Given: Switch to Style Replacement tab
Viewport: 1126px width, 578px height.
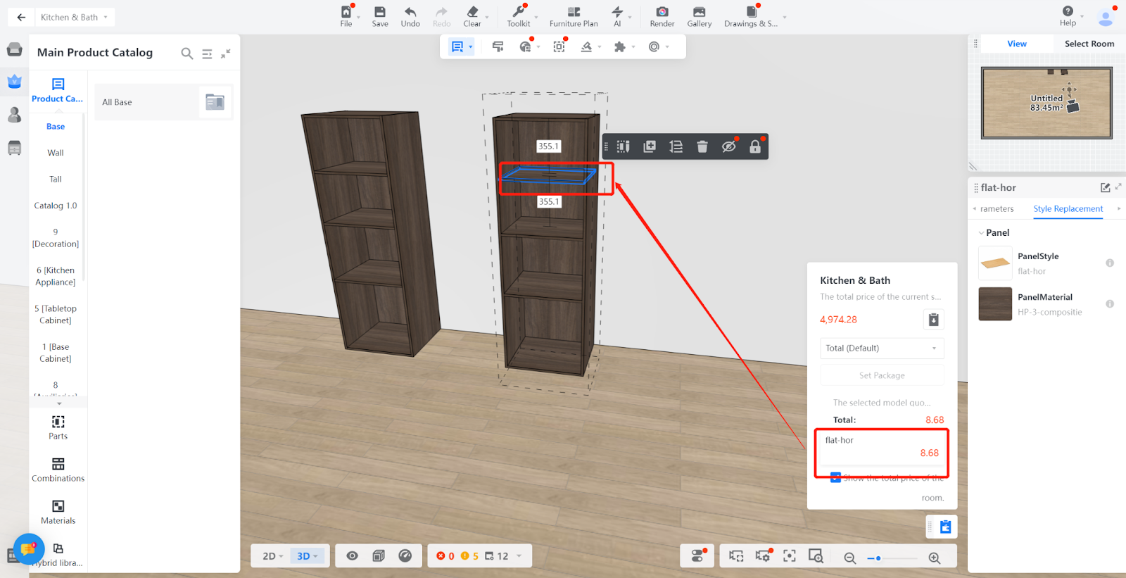Looking at the screenshot, I should click(x=1068, y=209).
